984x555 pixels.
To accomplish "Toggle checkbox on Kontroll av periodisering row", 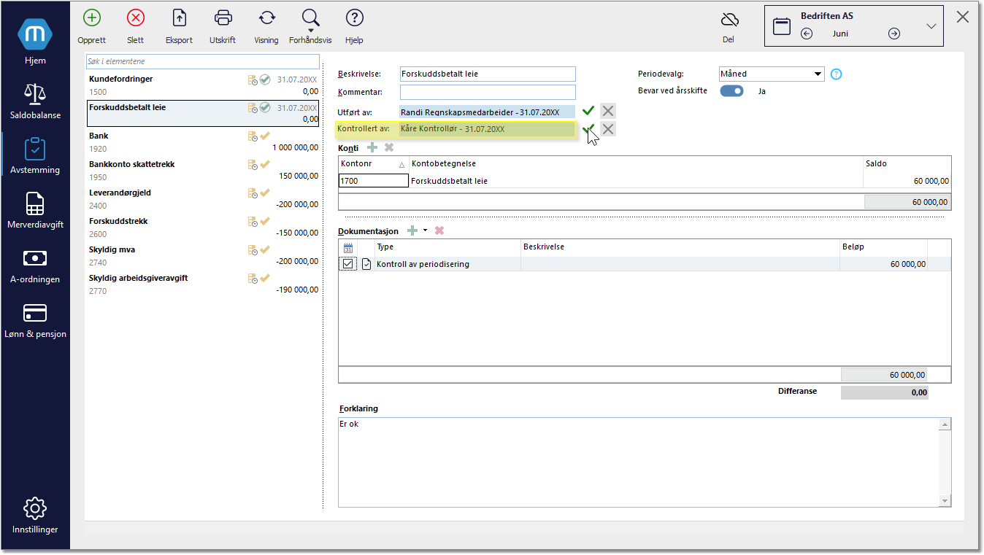I will tap(348, 264).
